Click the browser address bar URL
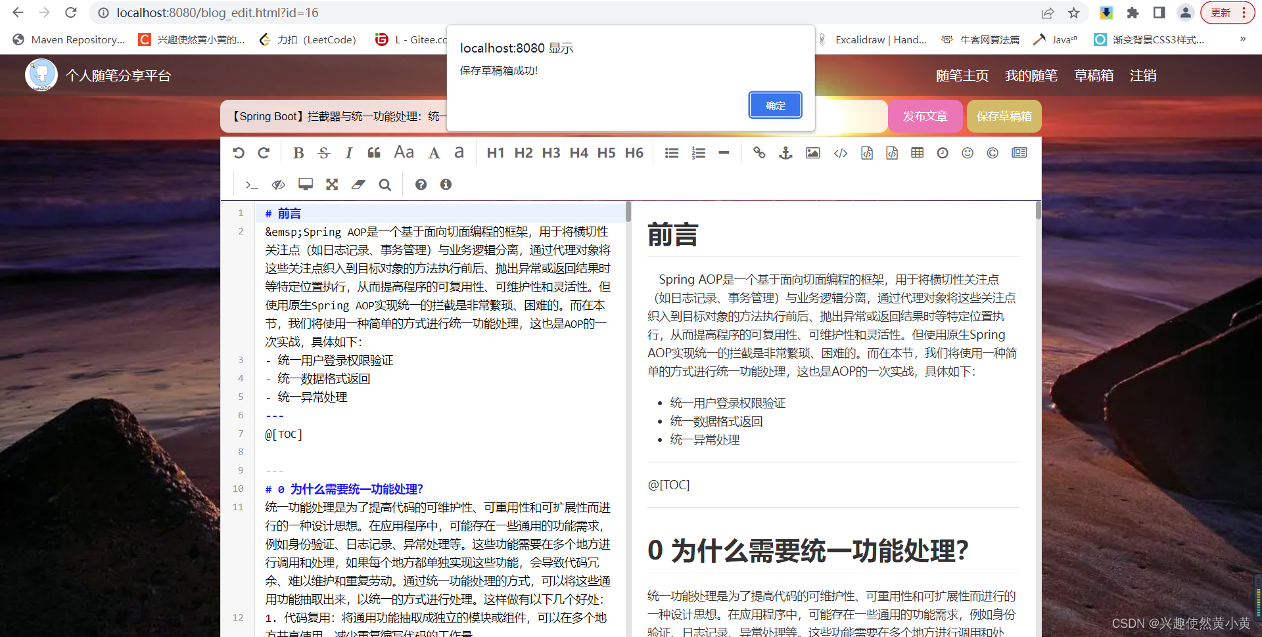The height and width of the screenshot is (637, 1262). pos(218,12)
